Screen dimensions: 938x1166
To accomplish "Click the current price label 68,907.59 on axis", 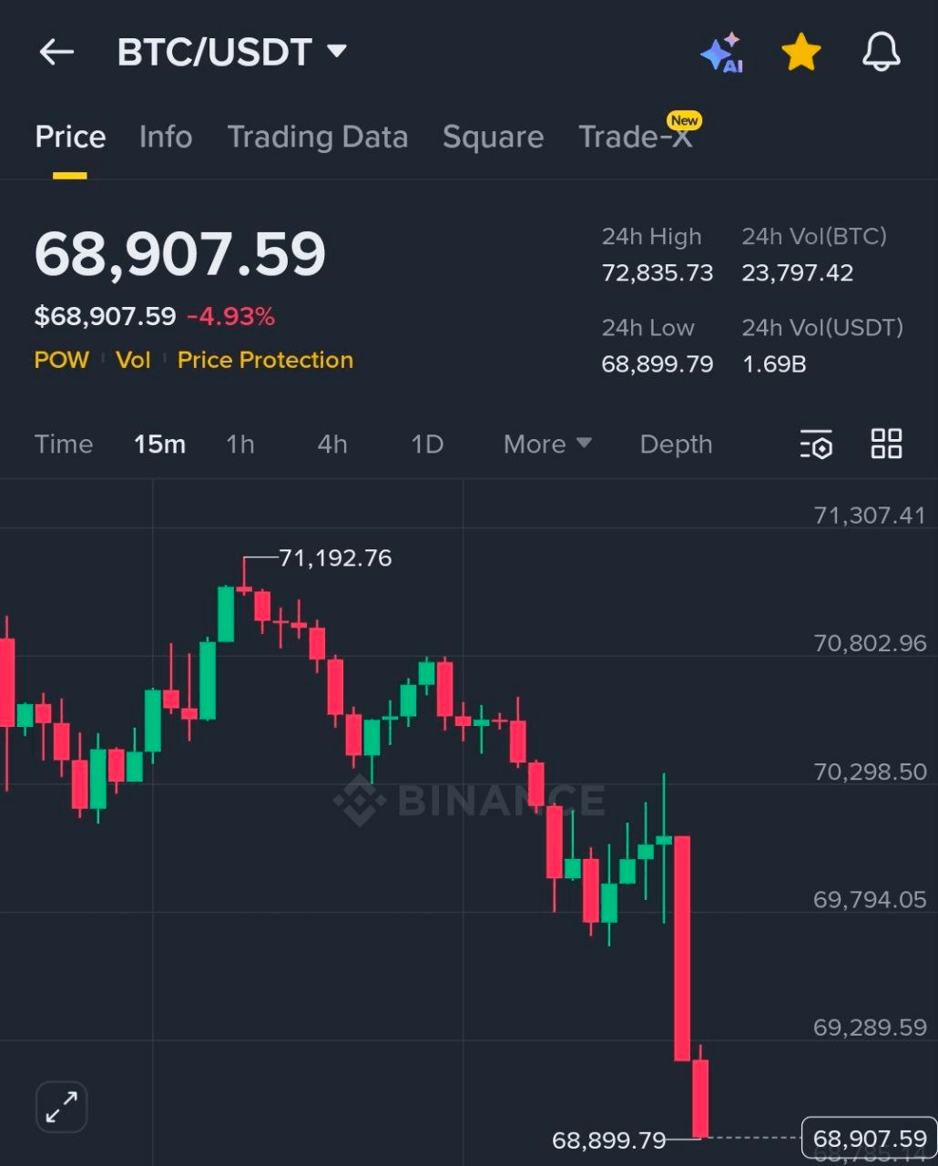I will (x=869, y=1139).
